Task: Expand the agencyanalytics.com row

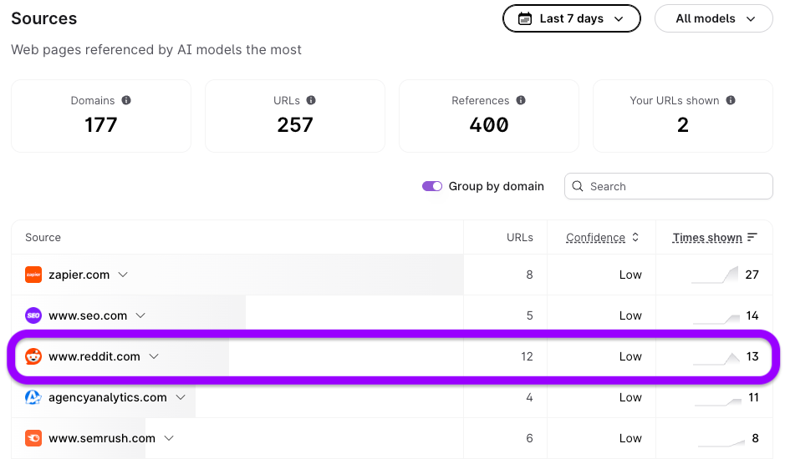Action: tap(181, 397)
